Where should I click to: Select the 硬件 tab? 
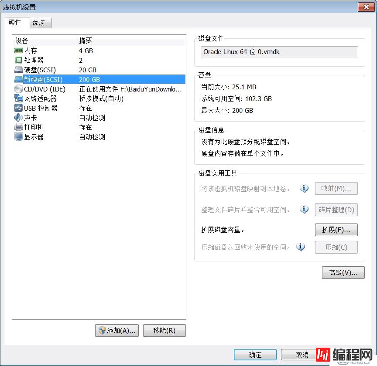(16, 23)
